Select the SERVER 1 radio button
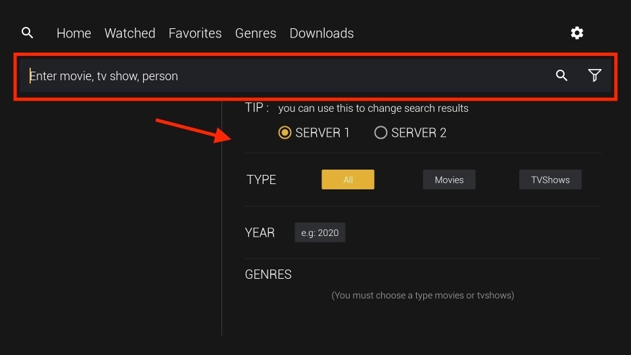 [x=285, y=132]
